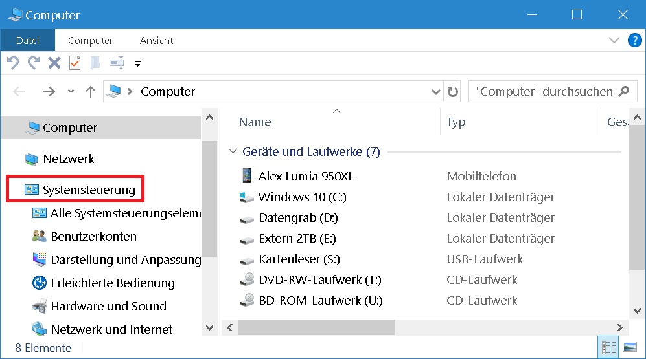The height and width of the screenshot is (359, 646).
Task: Open help via the question mark icon
Action: pos(634,40)
